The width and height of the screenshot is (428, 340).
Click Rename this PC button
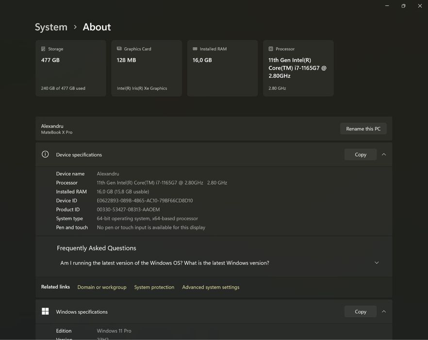[363, 129]
